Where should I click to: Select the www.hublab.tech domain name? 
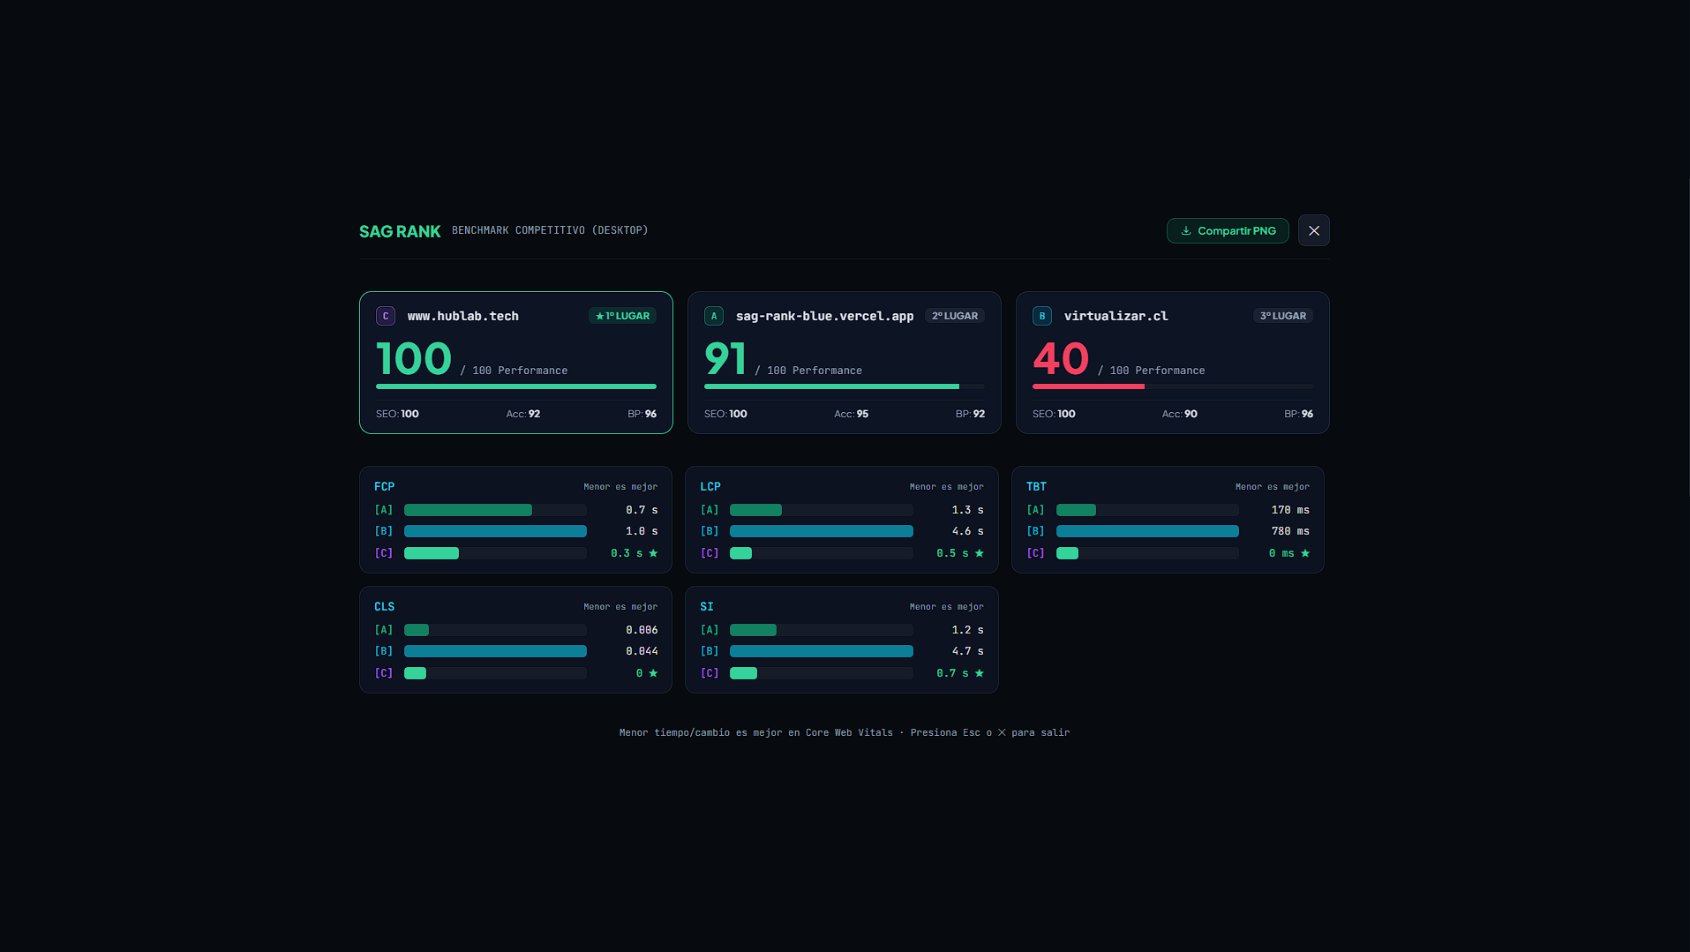[463, 316]
